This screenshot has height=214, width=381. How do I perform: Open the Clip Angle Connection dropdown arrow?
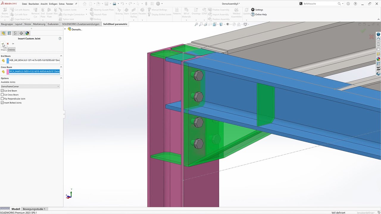pyautogui.click(x=86, y=14)
